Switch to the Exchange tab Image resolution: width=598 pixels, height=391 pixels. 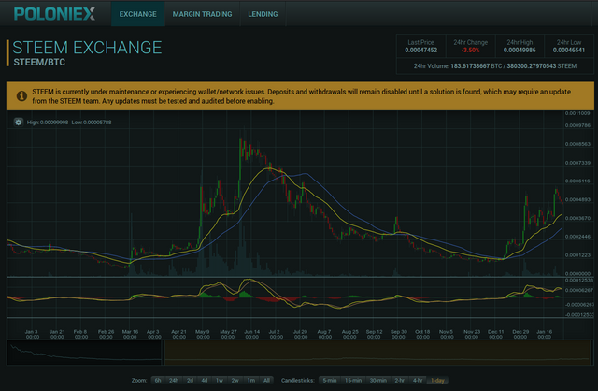coord(137,14)
